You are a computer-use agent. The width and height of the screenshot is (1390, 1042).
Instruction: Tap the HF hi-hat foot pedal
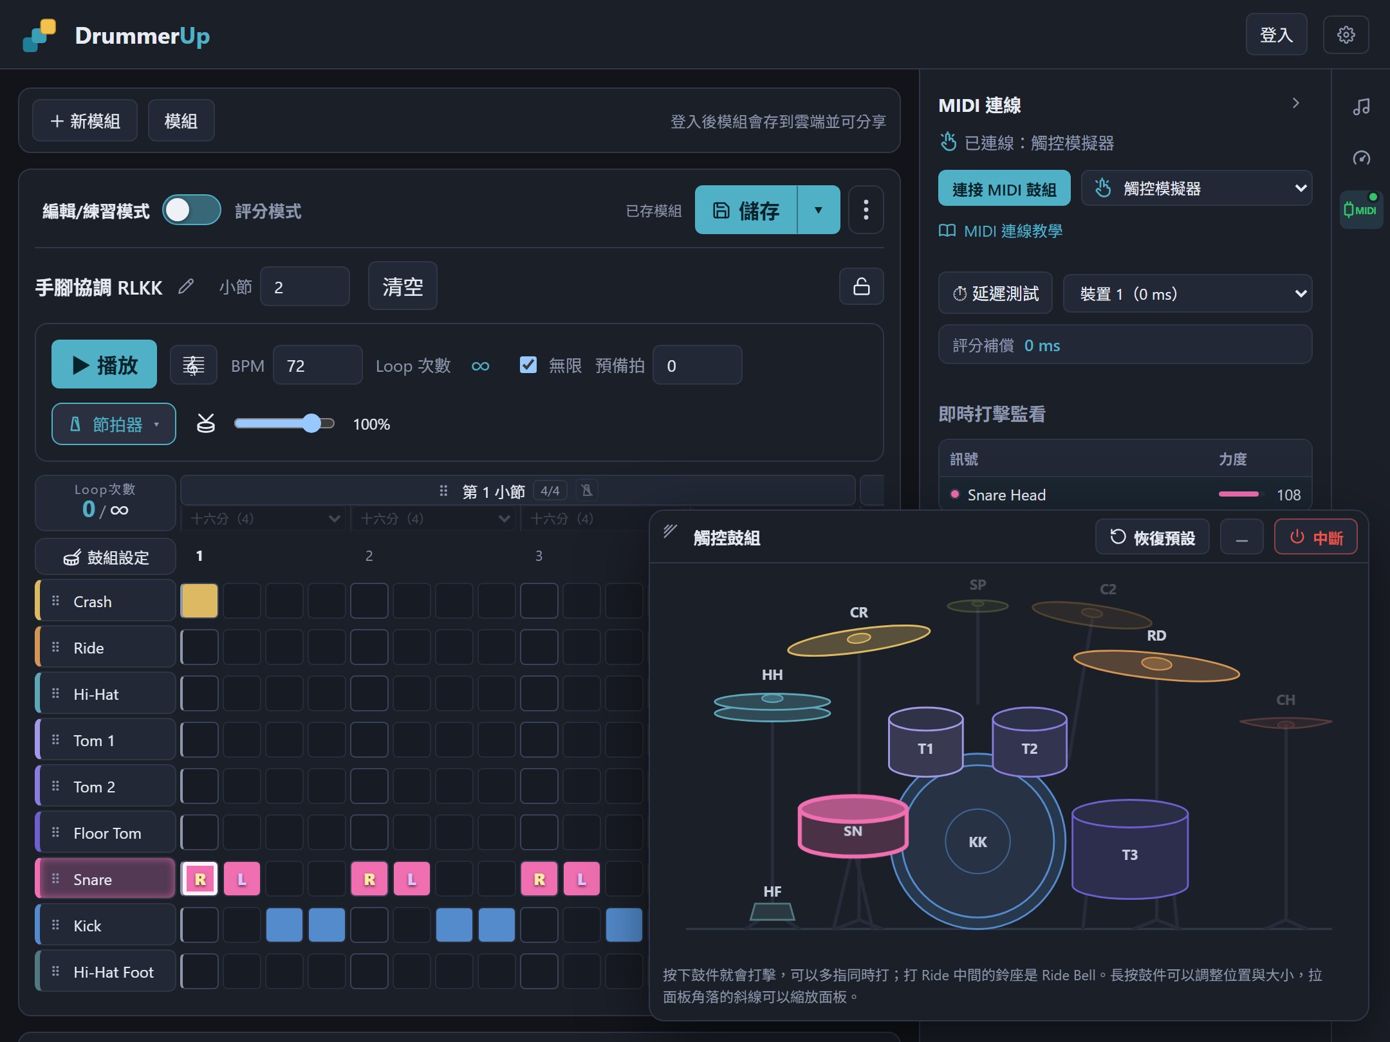click(x=772, y=911)
